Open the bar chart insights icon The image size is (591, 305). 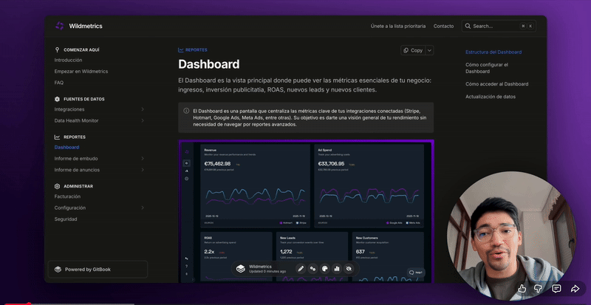point(337,269)
